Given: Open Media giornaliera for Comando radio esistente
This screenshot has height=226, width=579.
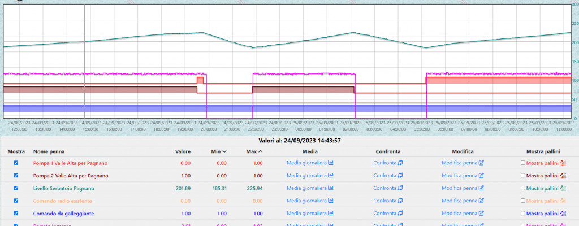Looking at the screenshot, I should tap(310, 201).
